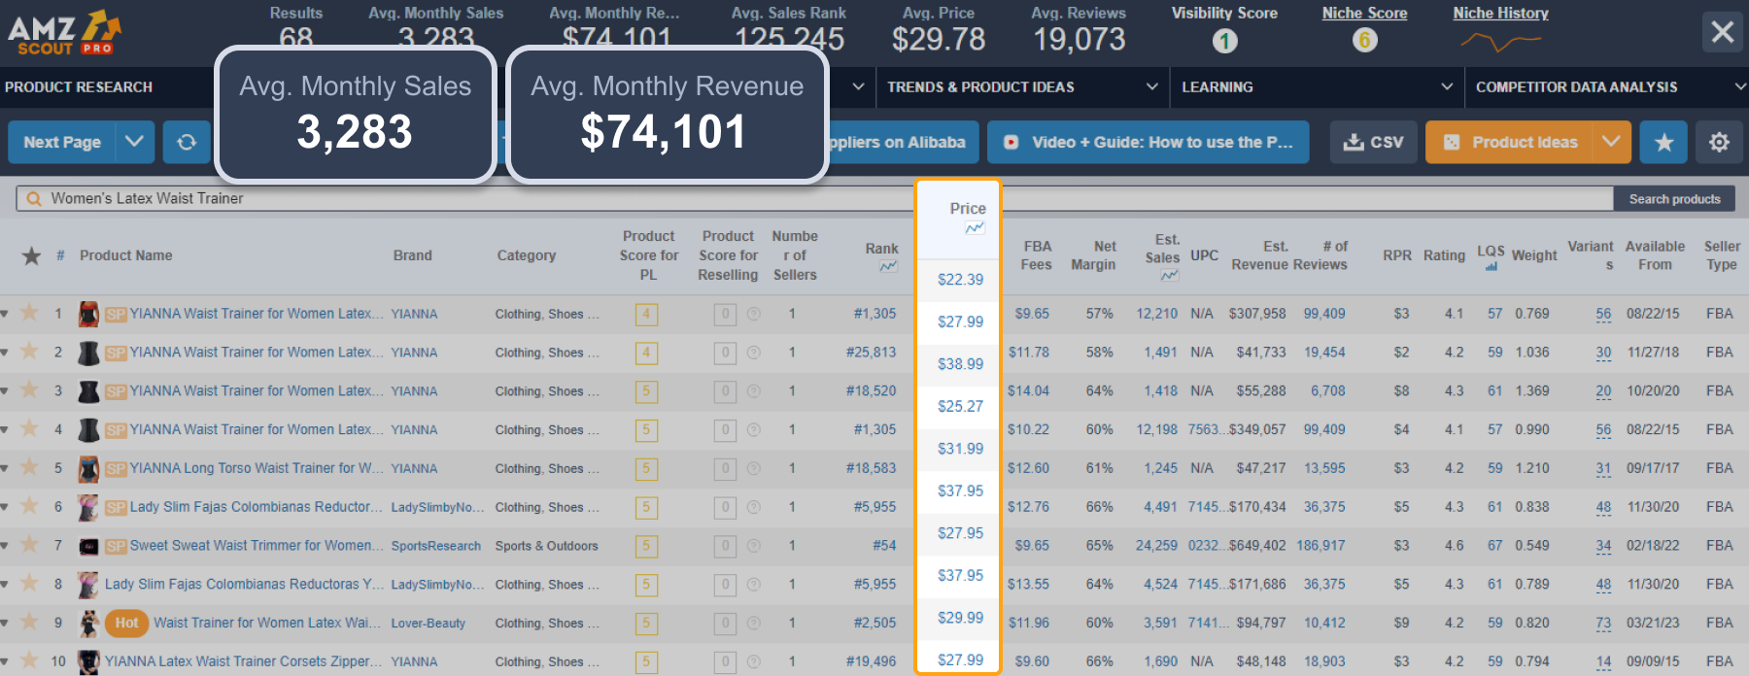The width and height of the screenshot is (1749, 676).
Task: Favorite product row 1 with its star
Action: [x=30, y=312]
